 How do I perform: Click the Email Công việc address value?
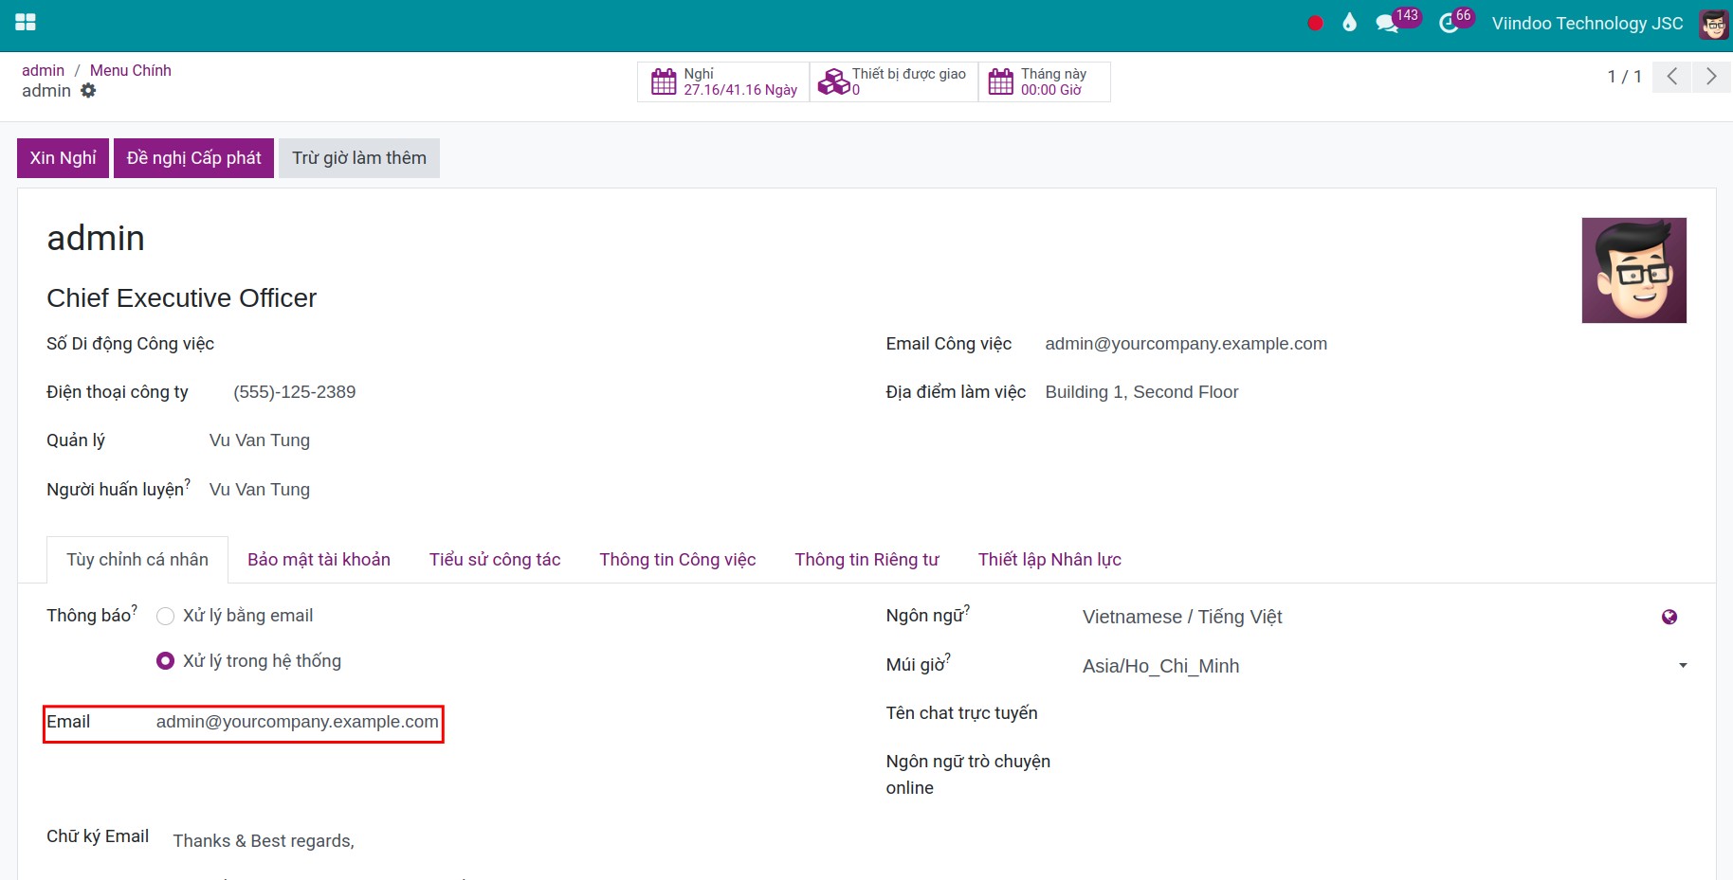[1186, 344]
